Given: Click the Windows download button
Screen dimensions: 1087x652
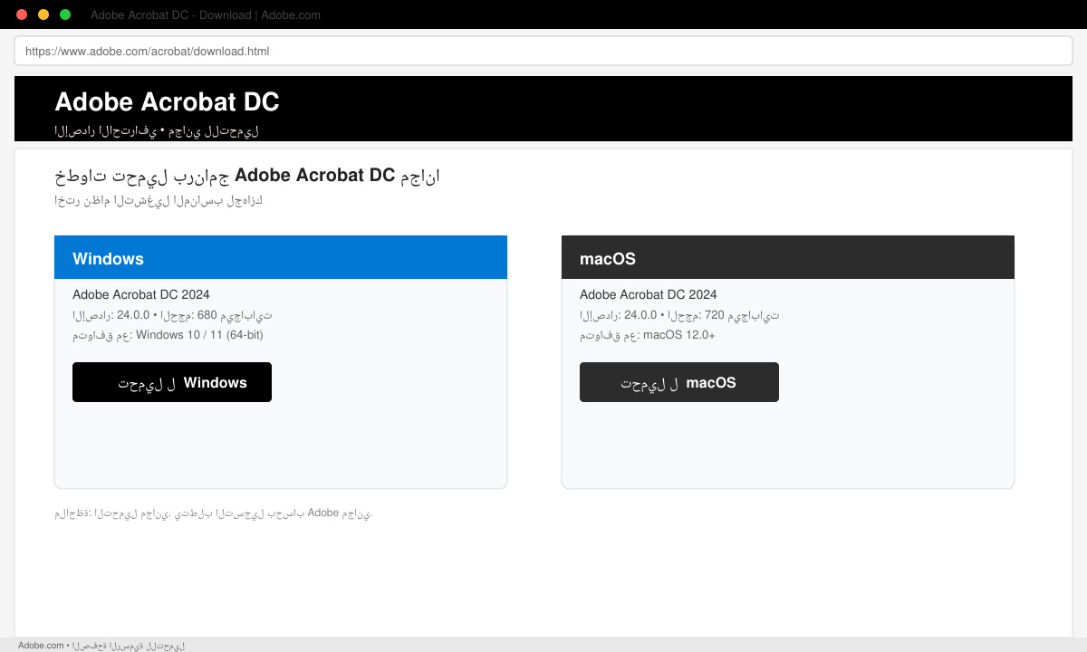Looking at the screenshot, I should pos(172,382).
